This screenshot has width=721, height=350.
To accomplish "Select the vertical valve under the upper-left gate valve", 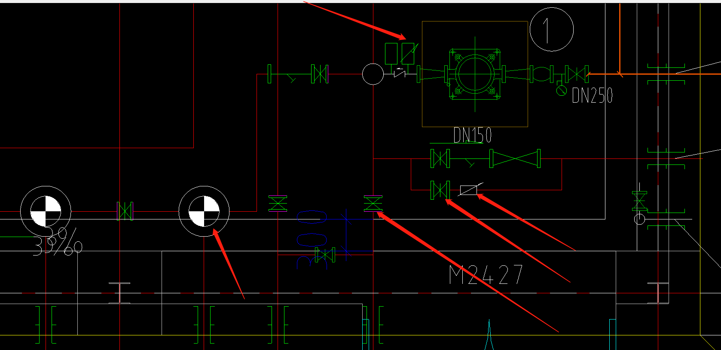I will click(x=278, y=204).
